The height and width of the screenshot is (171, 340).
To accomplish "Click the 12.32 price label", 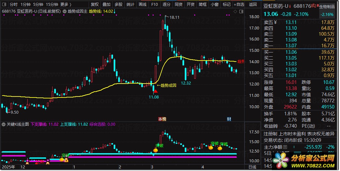I will click(x=186, y=83).
